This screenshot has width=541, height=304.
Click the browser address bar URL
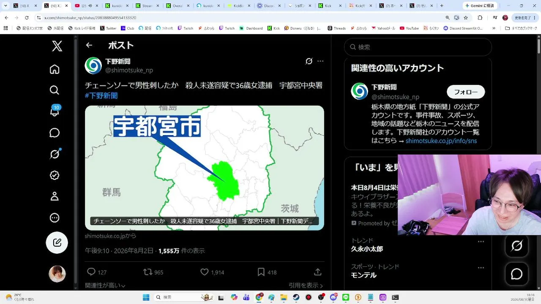pyautogui.click(x=90, y=18)
